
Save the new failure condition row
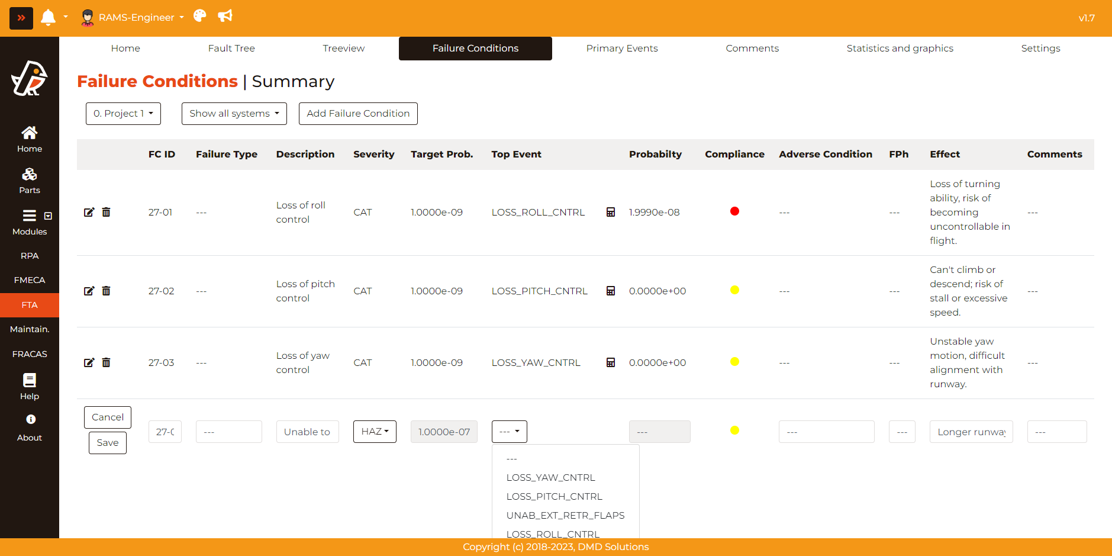click(108, 443)
